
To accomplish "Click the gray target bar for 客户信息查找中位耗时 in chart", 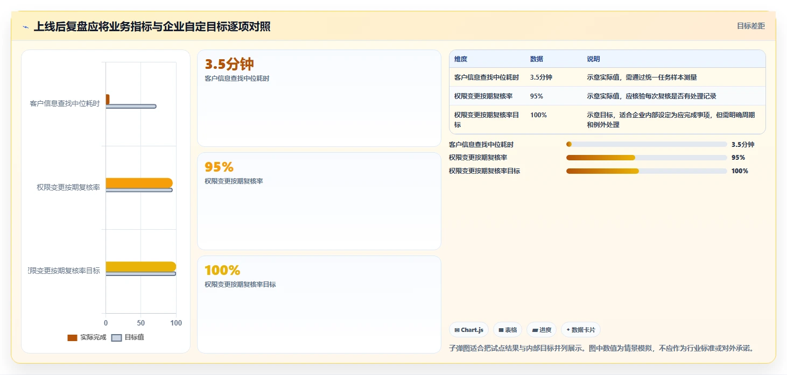I will pyautogui.click(x=131, y=107).
